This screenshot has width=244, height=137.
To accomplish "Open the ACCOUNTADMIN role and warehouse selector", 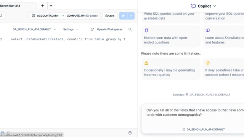I will [x=64, y=16].
